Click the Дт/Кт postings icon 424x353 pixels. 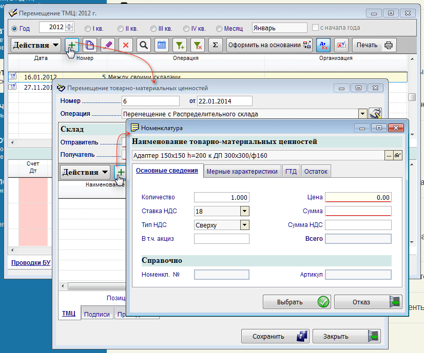point(323,45)
